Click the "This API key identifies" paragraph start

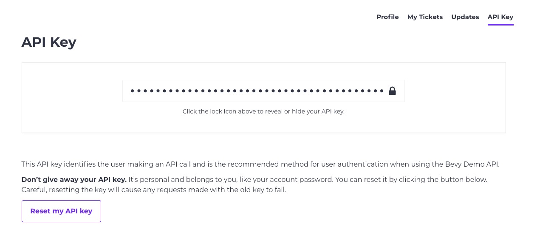pyautogui.click(x=55, y=164)
